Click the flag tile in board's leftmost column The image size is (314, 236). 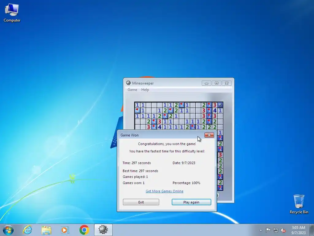tap(137, 110)
